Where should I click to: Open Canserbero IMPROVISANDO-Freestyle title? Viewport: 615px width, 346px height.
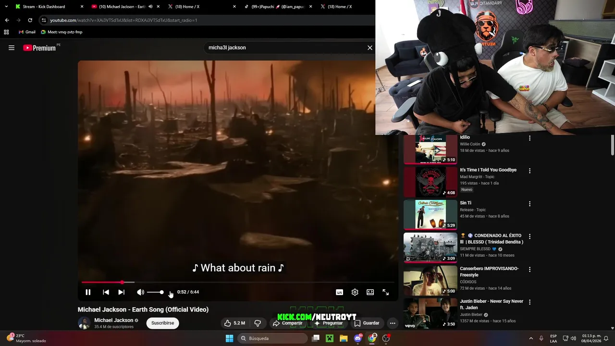tap(489, 272)
